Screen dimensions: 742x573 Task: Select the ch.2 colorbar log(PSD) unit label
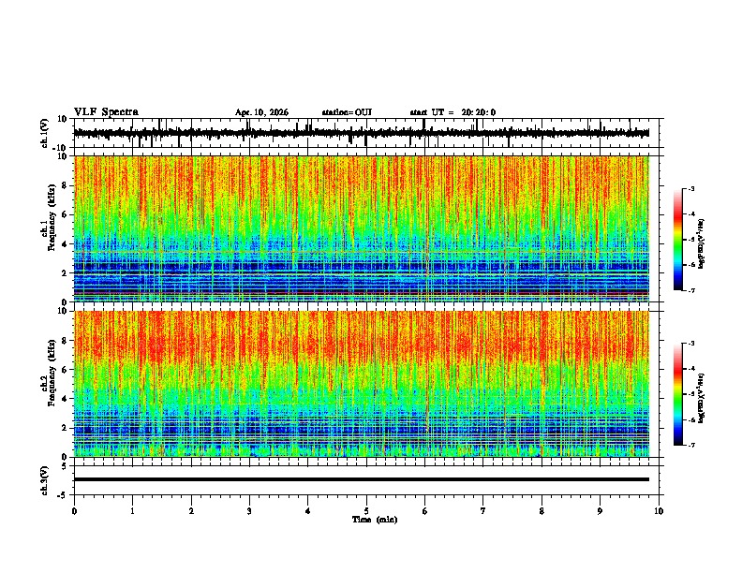coord(701,399)
